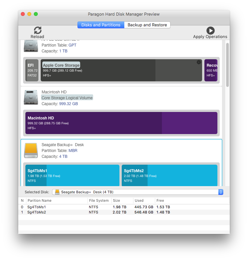Viewport: 248px width, 260px height.
Task: Click the 1.48 TB free cell in table
Action: (163, 212)
